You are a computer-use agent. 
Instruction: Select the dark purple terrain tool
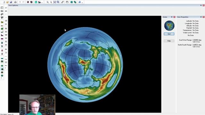[2, 35]
